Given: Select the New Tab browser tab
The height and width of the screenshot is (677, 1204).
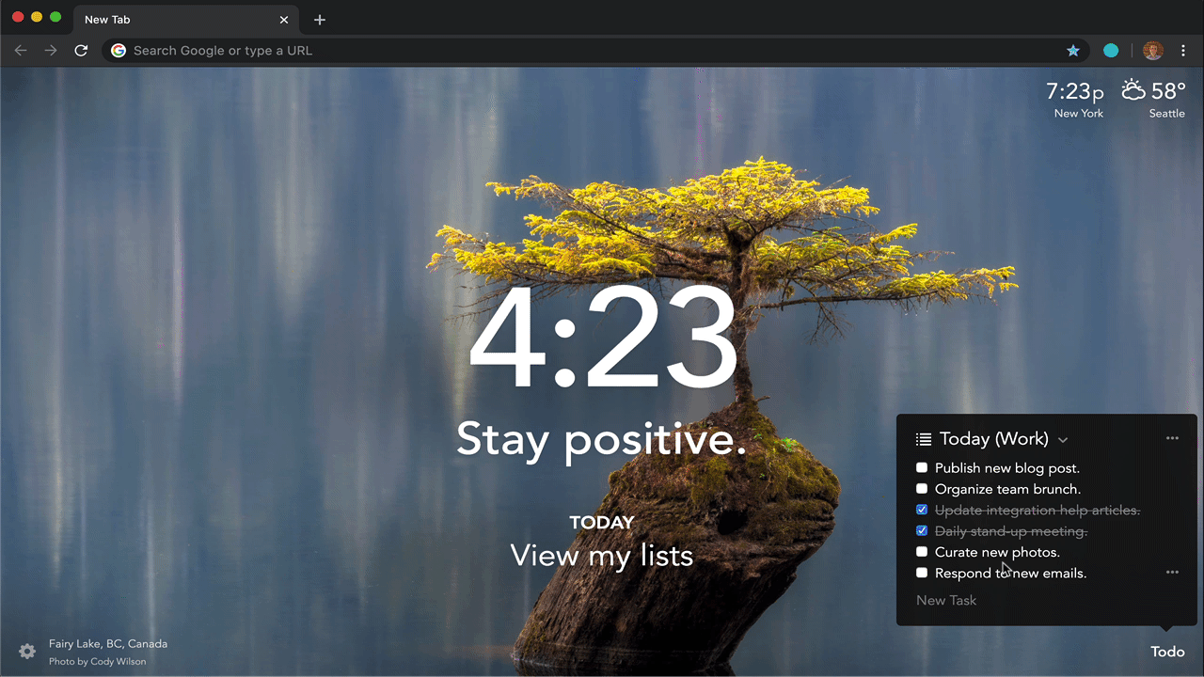Looking at the screenshot, I should pos(179,20).
